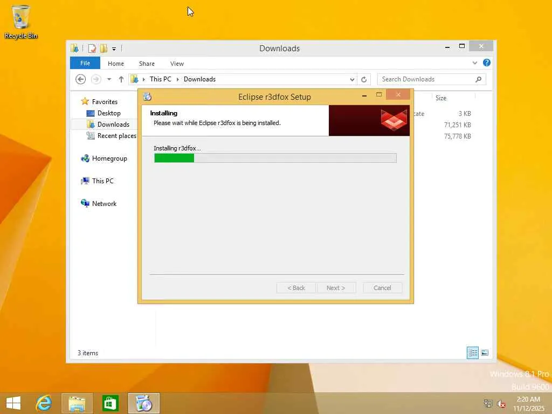Click the Eclipse r3dfox Setup title icon
Viewport: 552px width, 414px height.
pyautogui.click(x=147, y=96)
